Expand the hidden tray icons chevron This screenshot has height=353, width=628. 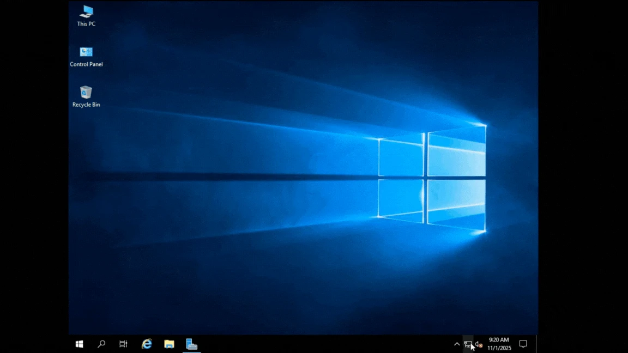click(x=457, y=344)
